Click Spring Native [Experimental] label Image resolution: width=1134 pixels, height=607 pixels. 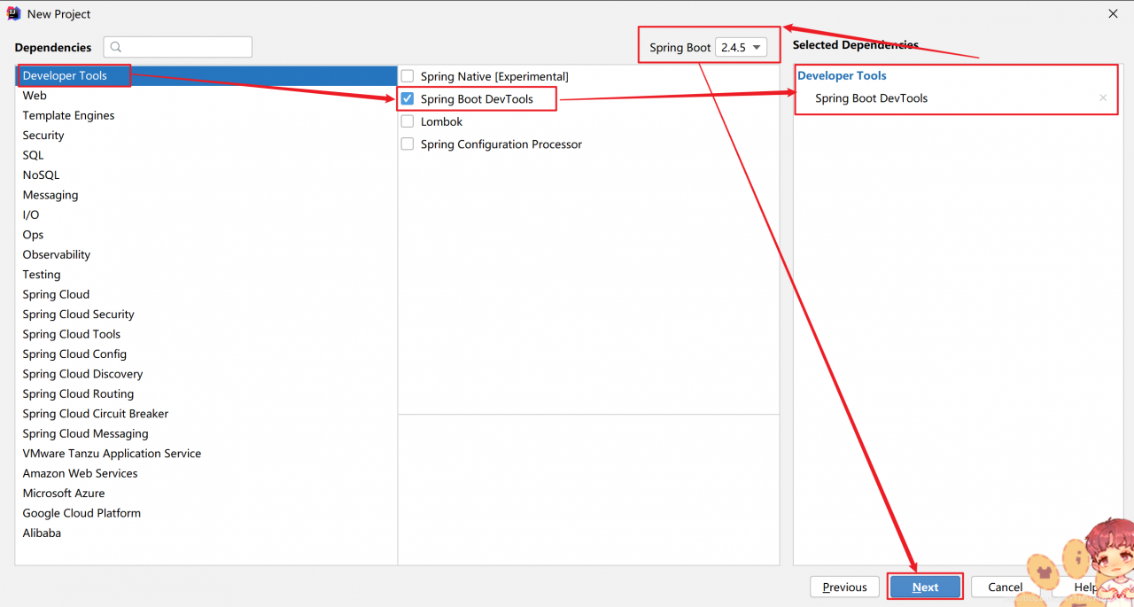[494, 77]
